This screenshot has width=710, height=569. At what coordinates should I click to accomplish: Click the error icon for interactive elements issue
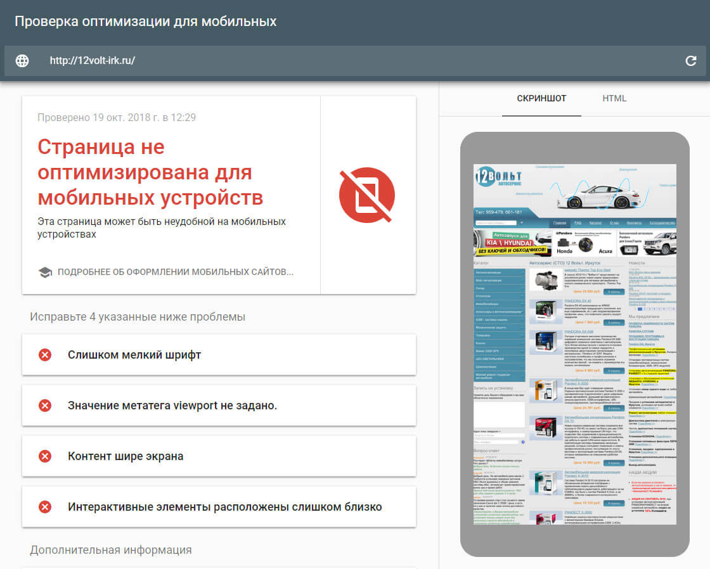pyautogui.click(x=44, y=506)
